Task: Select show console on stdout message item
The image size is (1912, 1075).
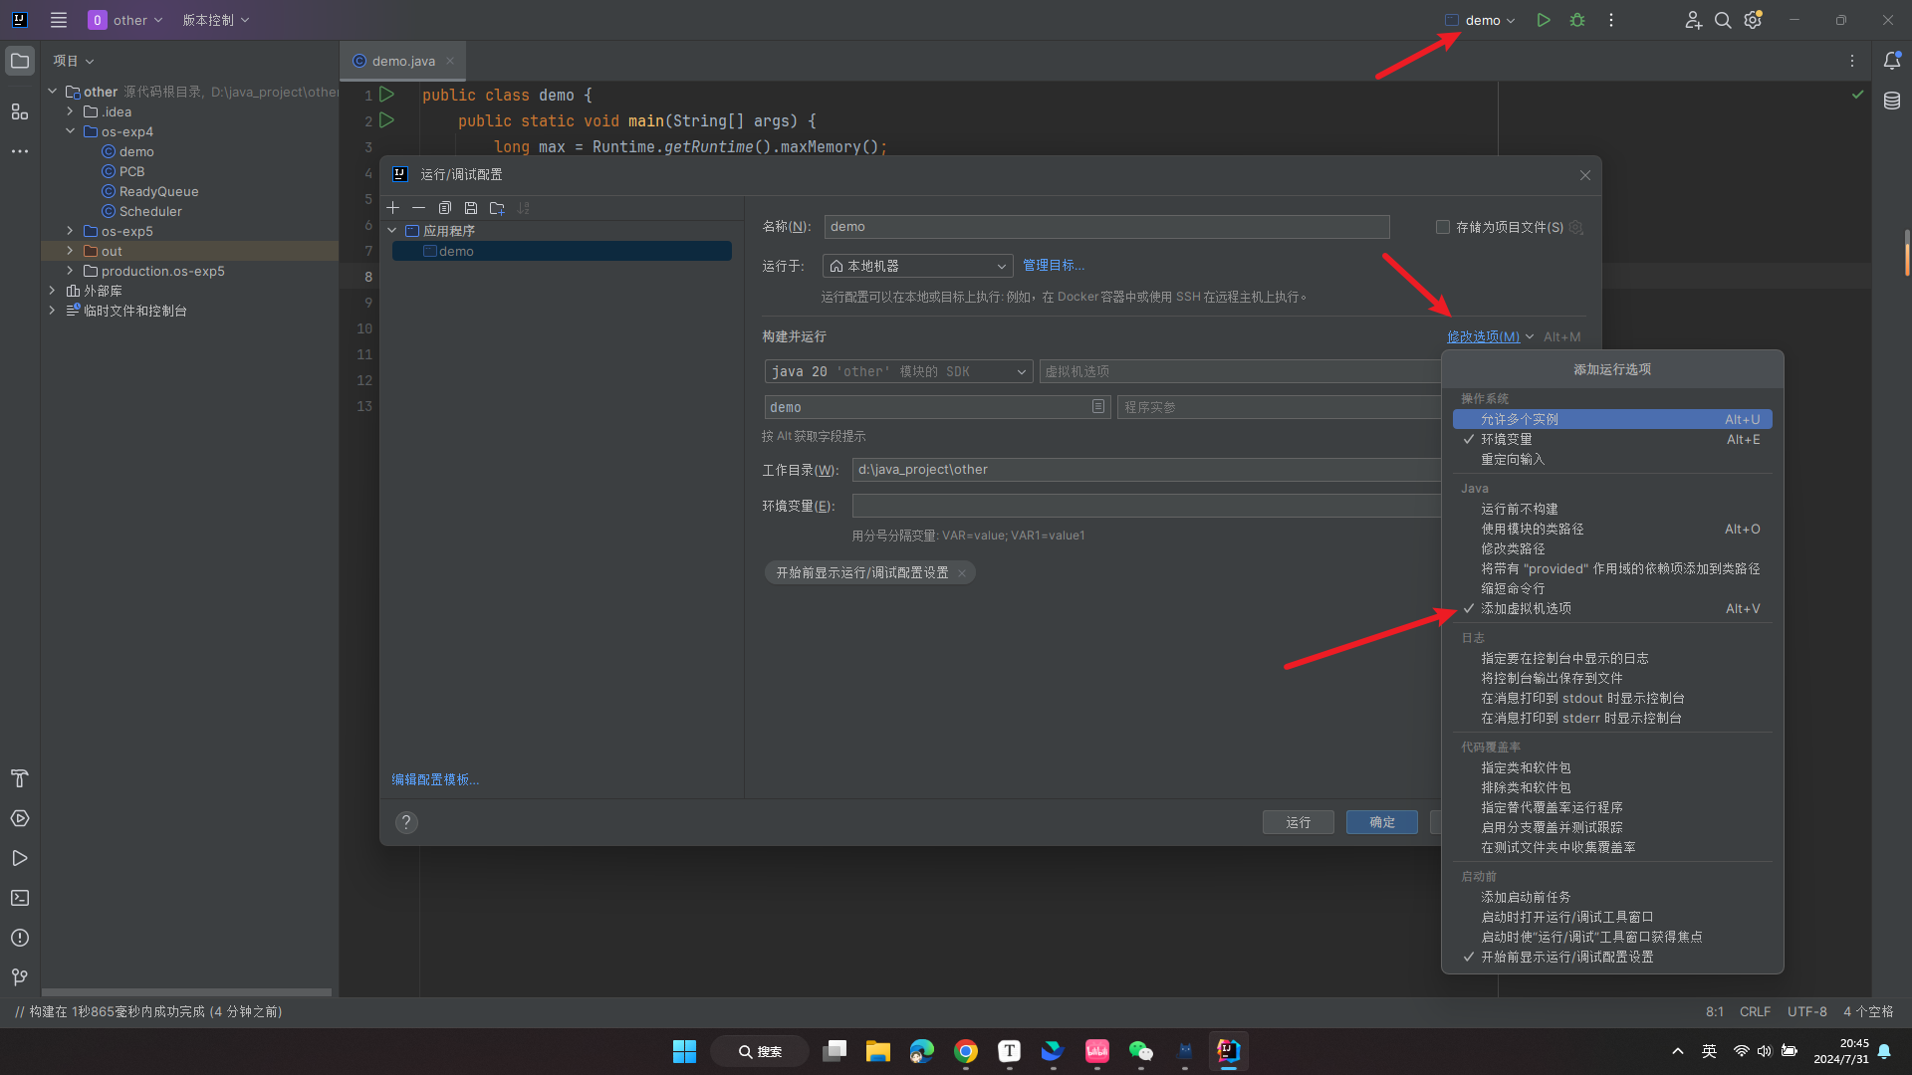Action: pyautogui.click(x=1612, y=698)
